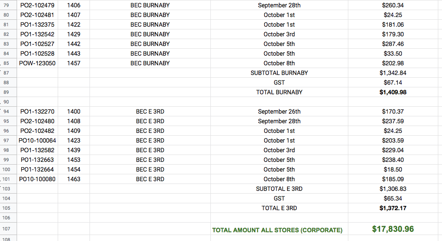Select the PO10-100064 cell
The height and width of the screenshot is (241, 442).
click(x=37, y=140)
